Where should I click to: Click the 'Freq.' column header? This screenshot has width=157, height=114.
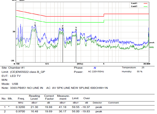(21, 98)
